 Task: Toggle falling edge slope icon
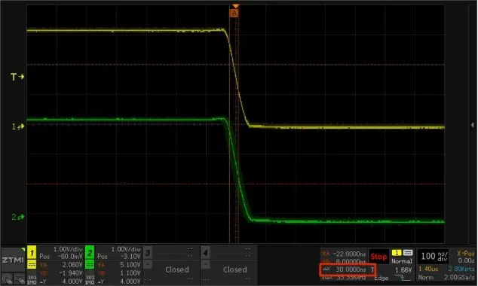coord(403,278)
